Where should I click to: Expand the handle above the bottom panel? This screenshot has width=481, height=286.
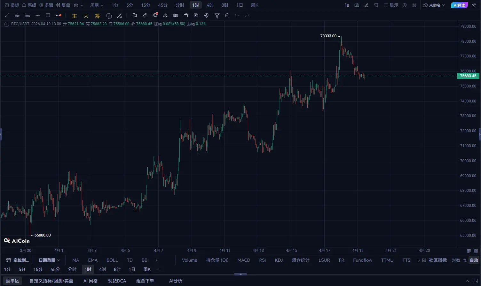point(240,274)
